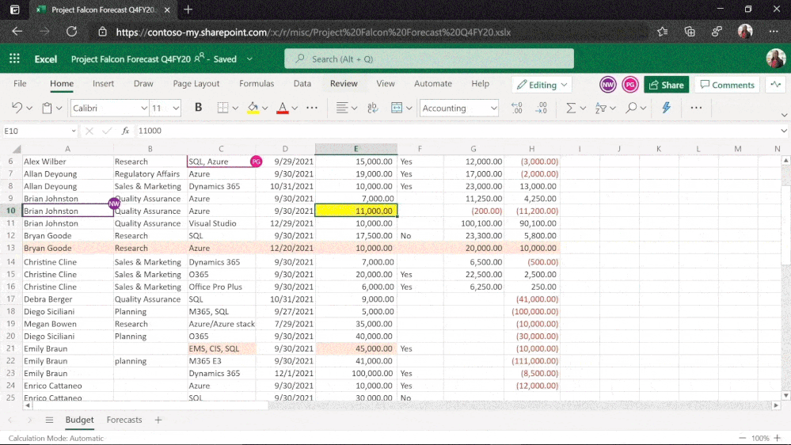Zoom in with the plus button

tap(778, 438)
